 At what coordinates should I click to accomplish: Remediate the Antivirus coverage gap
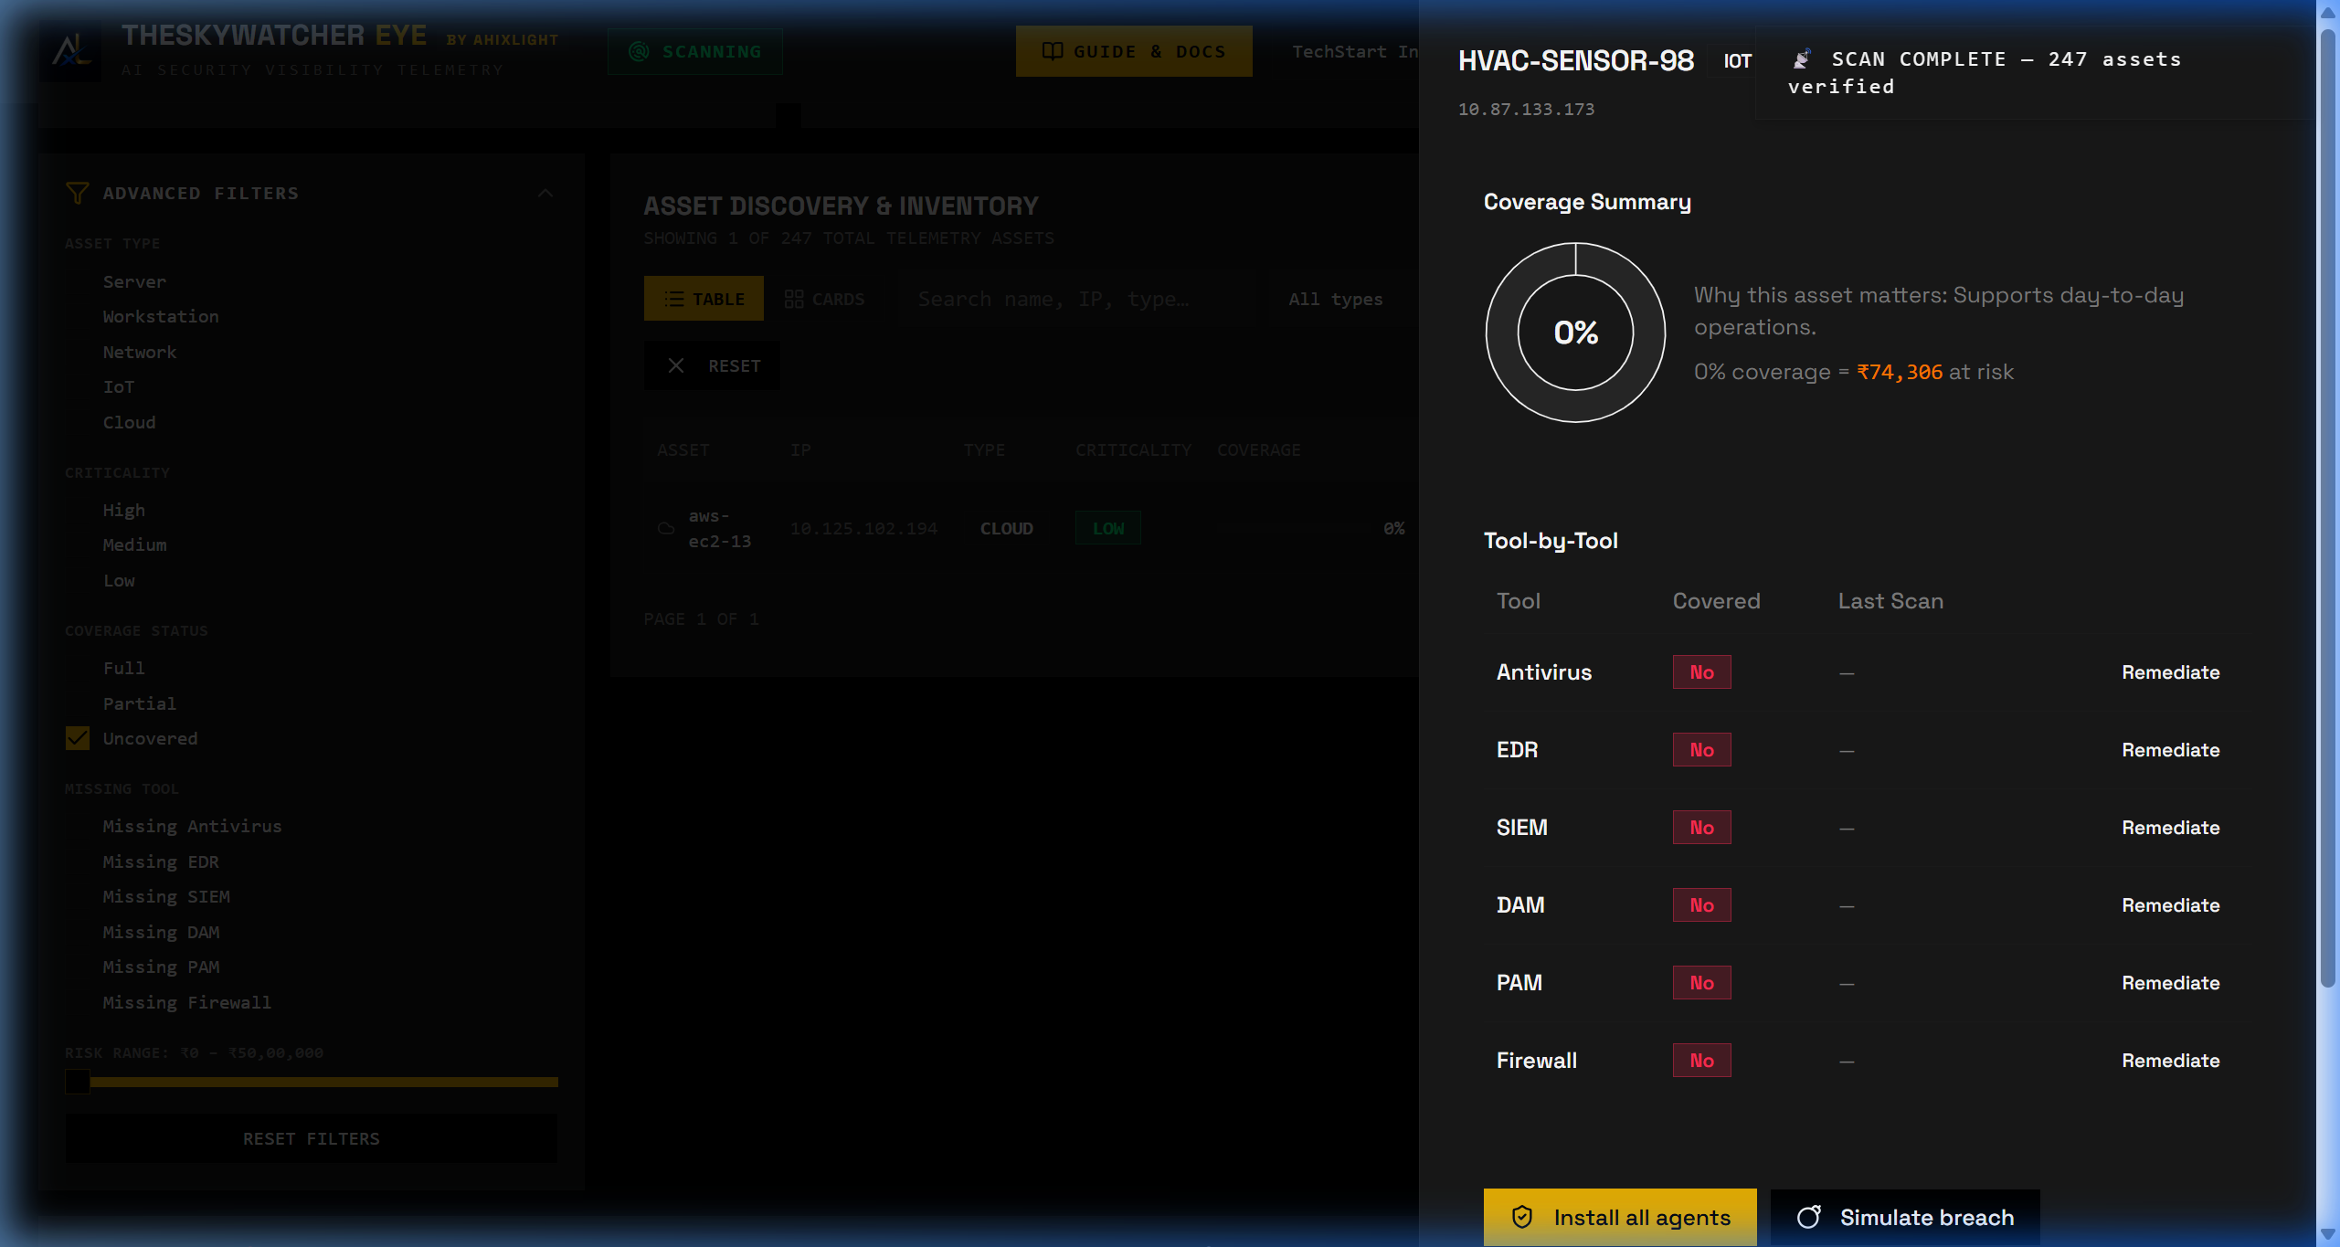pyautogui.click(x=2171, y=671)
